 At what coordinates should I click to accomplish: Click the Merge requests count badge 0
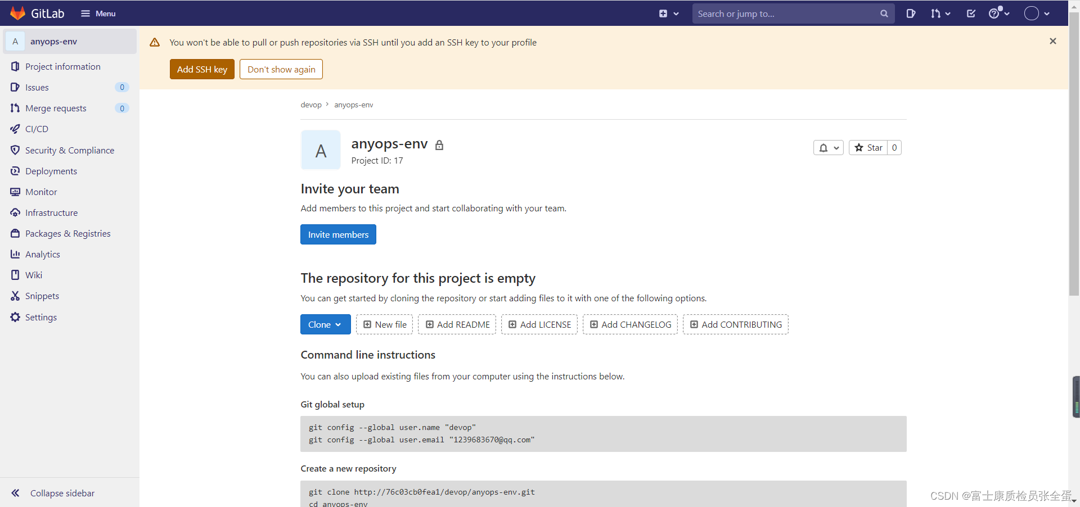coord(122,108)
